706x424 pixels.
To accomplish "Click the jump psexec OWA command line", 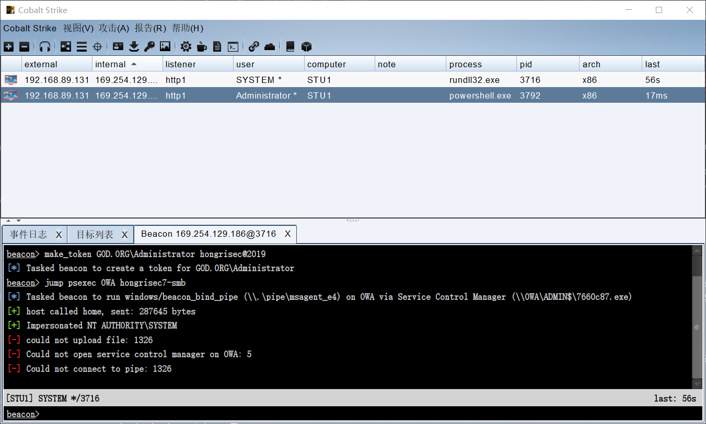I will [96, 283].
